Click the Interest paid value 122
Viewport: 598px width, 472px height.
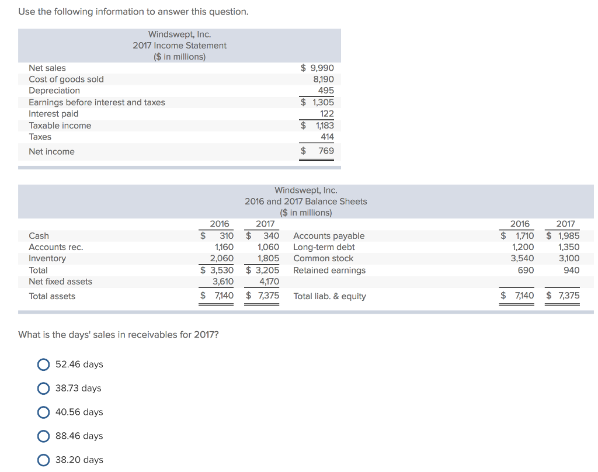tap(327, 114)
